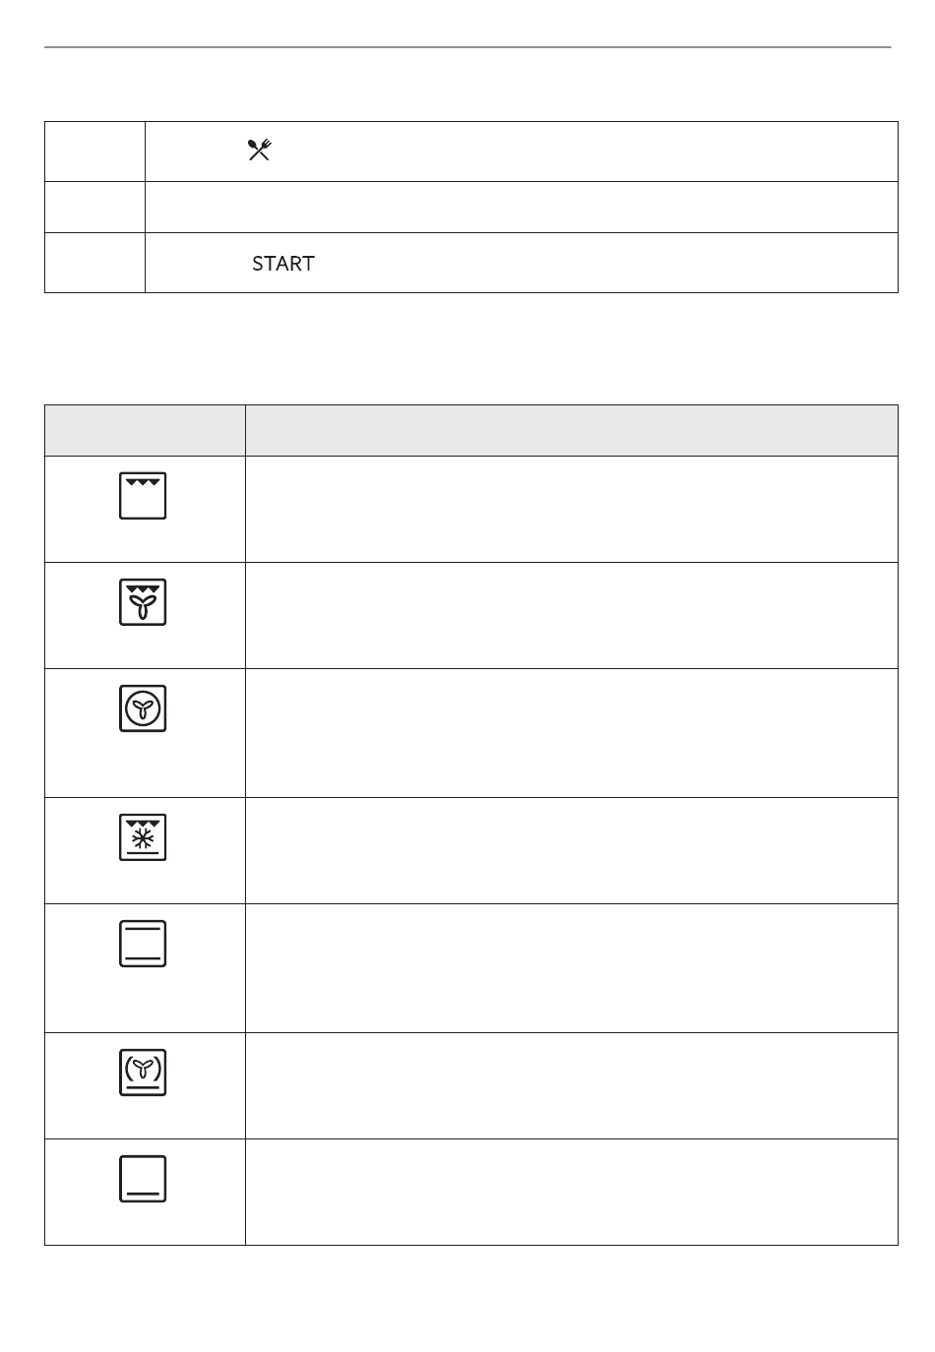The width and height of the screenshot is (935, 1352).
Task: Select the conventional top and bottom heat icon
Action: click(144, 944)
